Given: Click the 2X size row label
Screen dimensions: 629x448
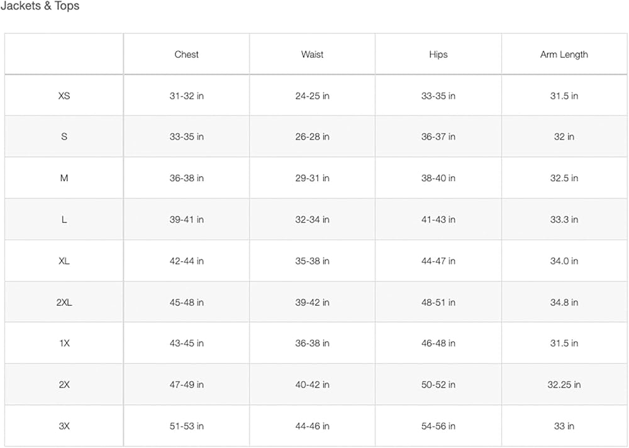Looking at the screenshot, I should (x=64, y=384).
